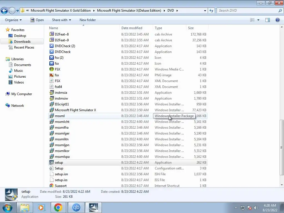
Task: Open Google Chrome from the taskbar
Action: [58, 207]
